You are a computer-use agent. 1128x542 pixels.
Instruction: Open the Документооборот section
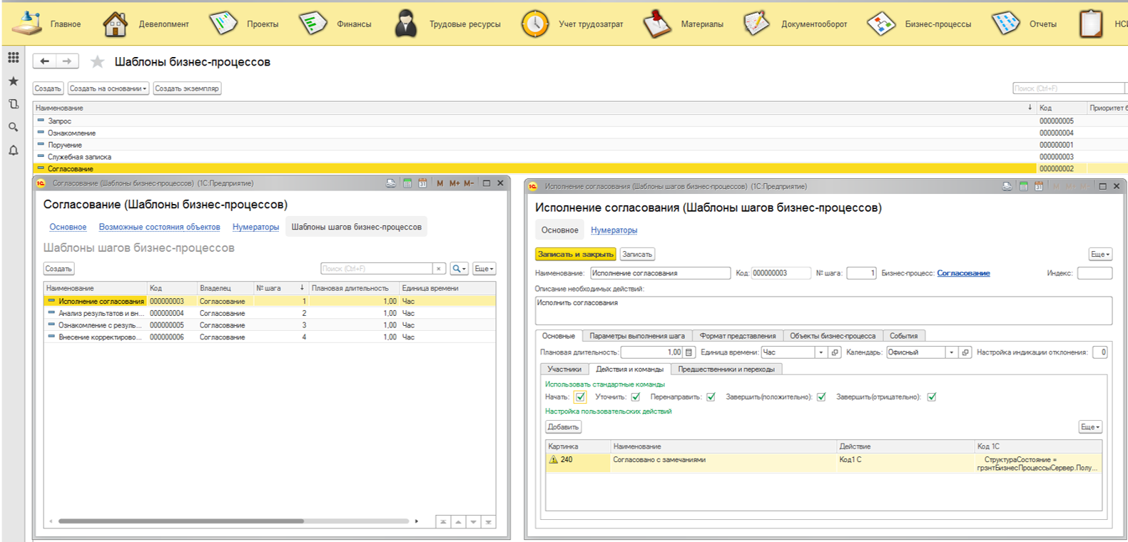[x=795, y=24]
